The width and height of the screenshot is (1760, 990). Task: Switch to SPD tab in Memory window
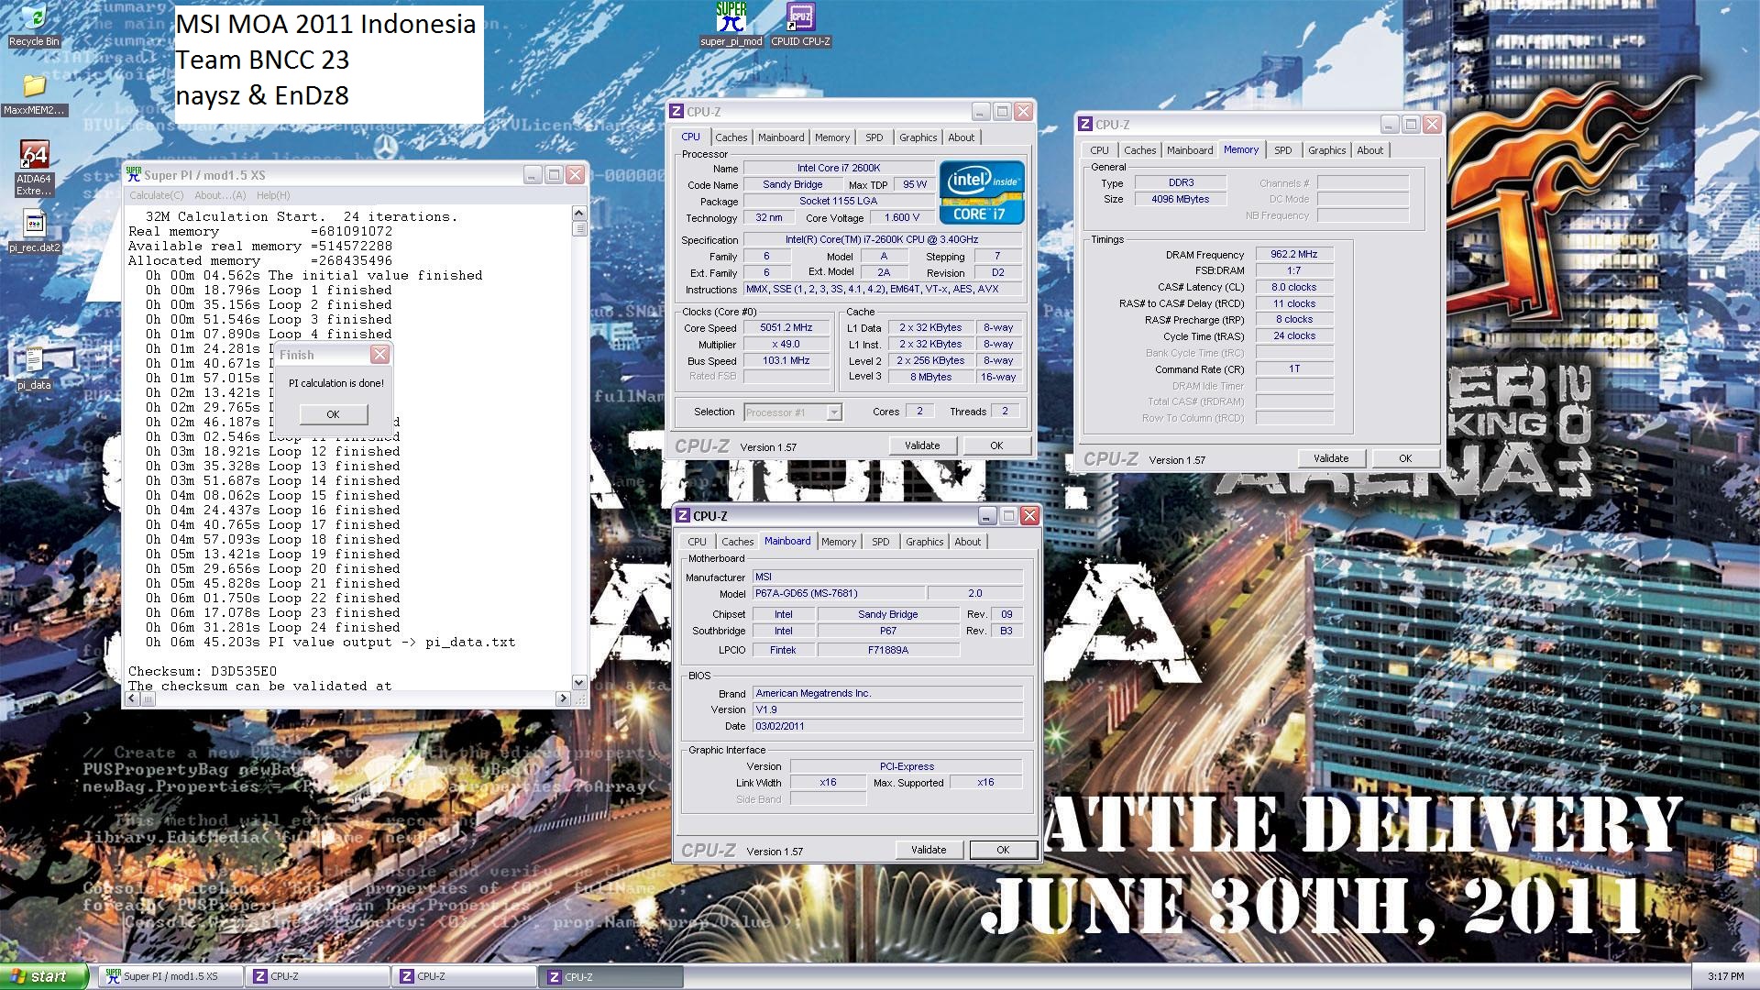tap(1282, 150)
